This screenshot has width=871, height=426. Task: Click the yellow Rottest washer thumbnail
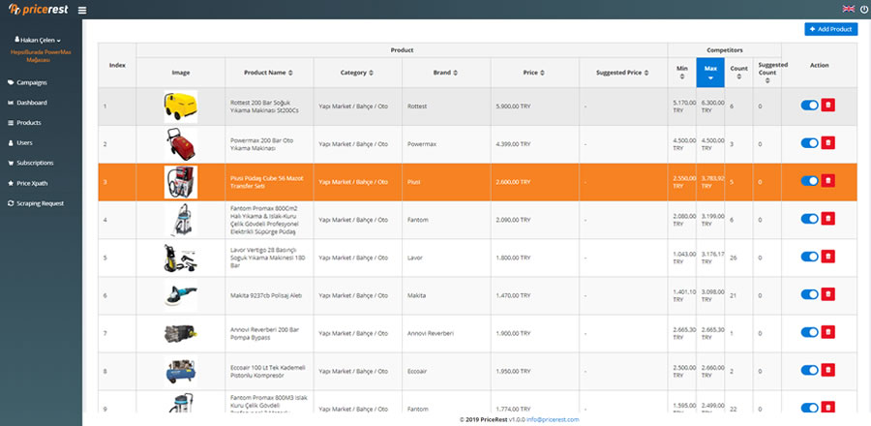181,106
